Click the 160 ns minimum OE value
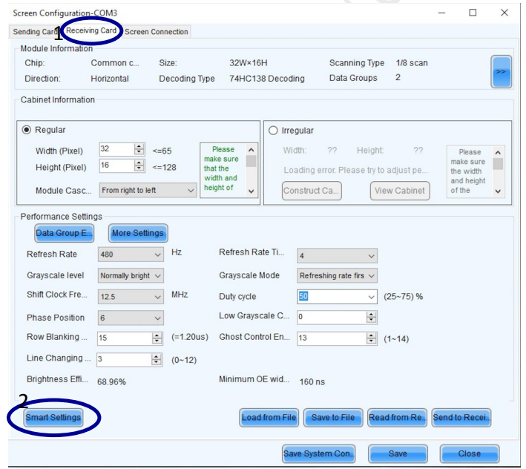 pos(312,381)
